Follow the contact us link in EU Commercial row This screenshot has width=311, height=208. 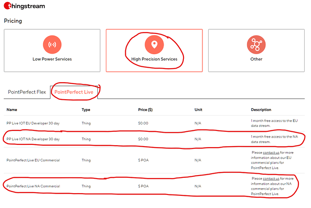pyautogui.click(x=271, y=153)
